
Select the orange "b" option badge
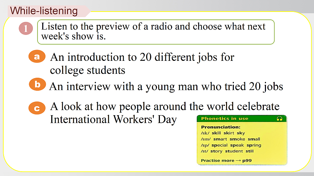[38, 85]
